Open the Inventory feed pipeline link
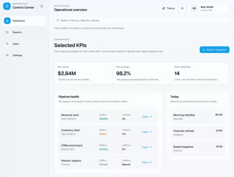The image size is (234, 177). 147,132
